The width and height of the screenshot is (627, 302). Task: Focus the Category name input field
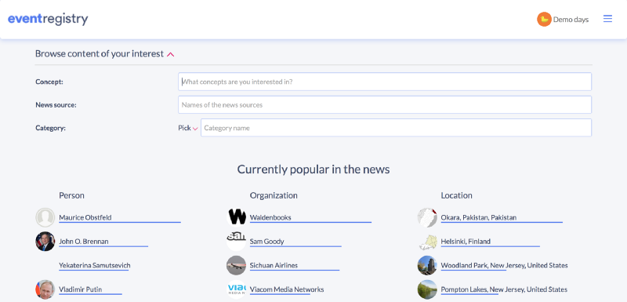(x=396, y=128)
